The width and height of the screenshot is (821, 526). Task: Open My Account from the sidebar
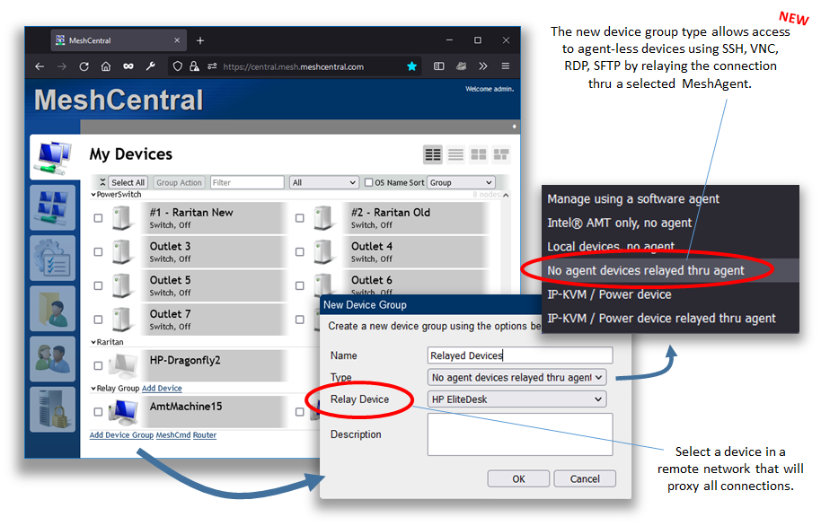(54, 207)
